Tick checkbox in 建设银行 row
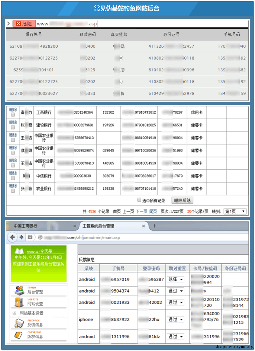 [13, 127]
